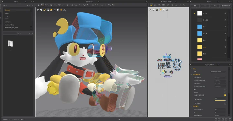Click the export tray icon in 2D pattern view
The height and width of the screenshot is (121, 233).
(x=167, y=10)
